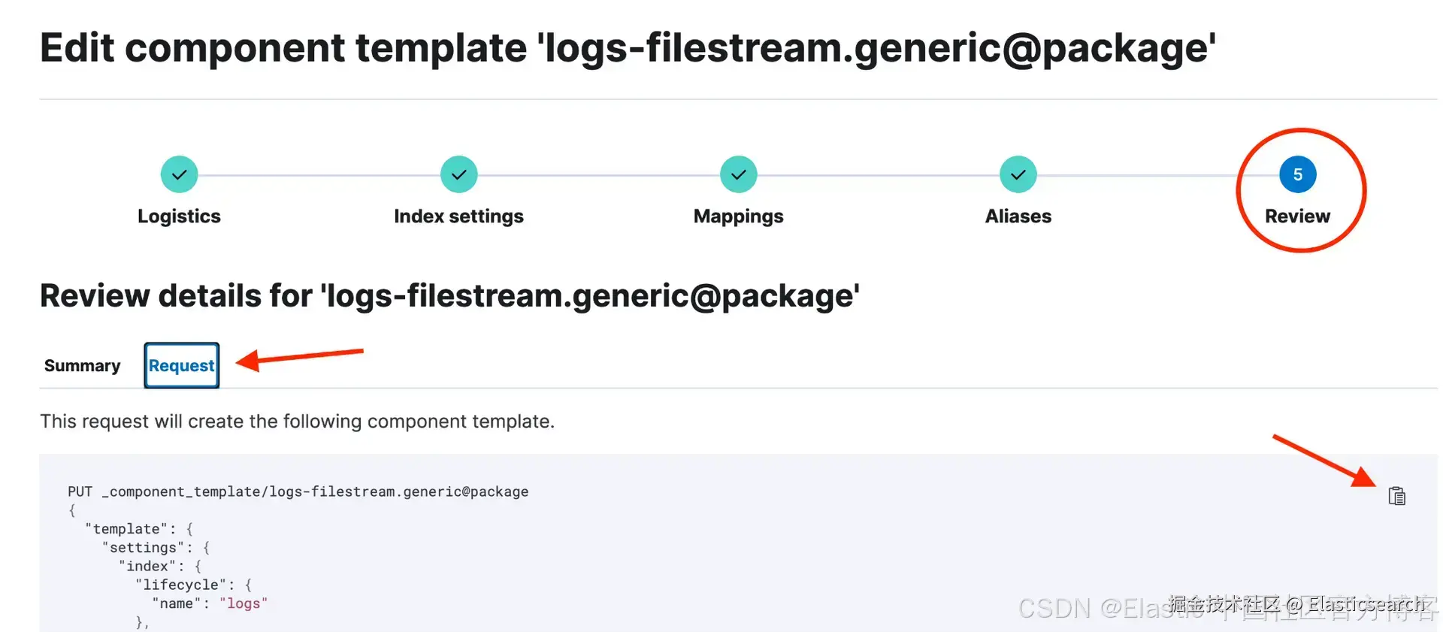Copy the request code to clipboard
Image resolution: width=1443 pixels, height=632 pixels.
point(1396,496)
